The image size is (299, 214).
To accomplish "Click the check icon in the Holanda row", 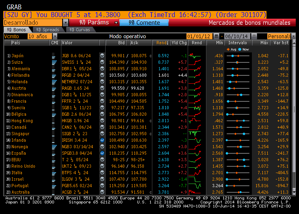I will coord(102,82).
